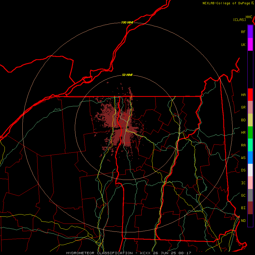Choose the WS blue legend swatch
The image size is (255, 255).
(250, 158)
